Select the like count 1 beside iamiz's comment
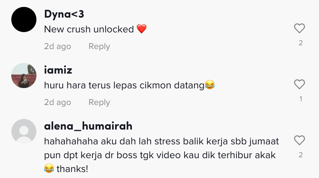Screen dimensions: 319x178 [x=301, y=99]
